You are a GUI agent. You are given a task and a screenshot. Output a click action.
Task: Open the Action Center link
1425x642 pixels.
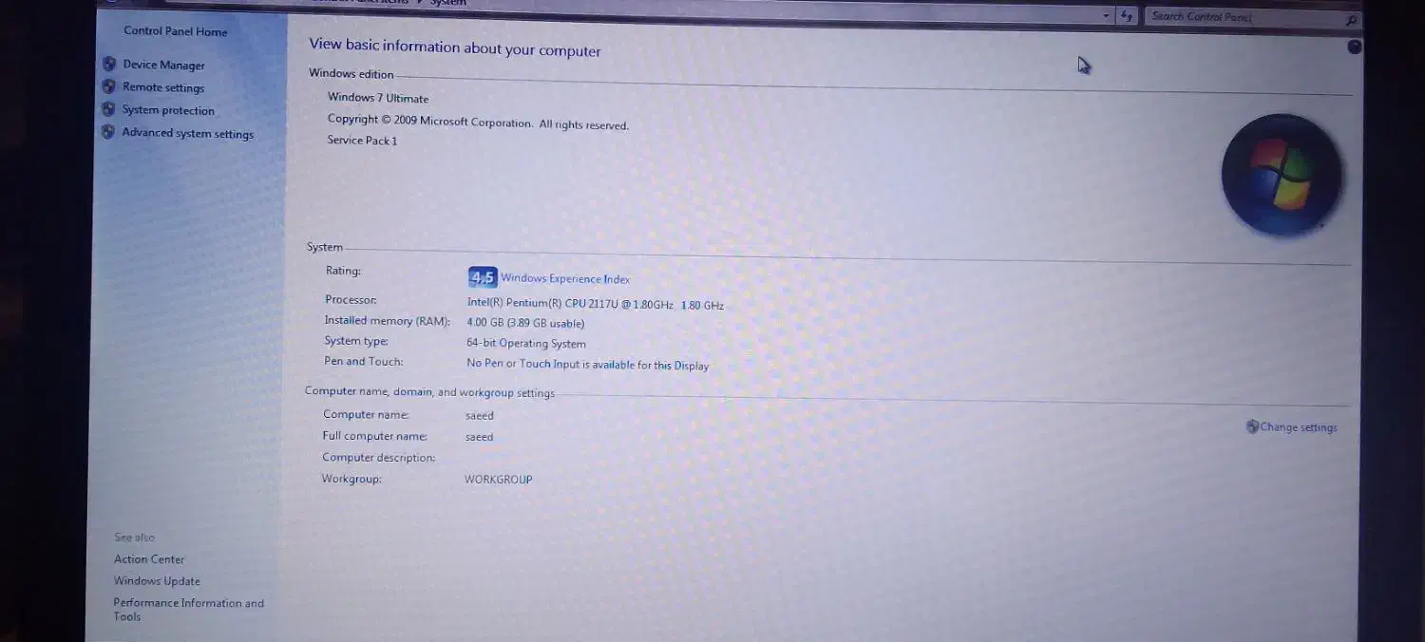click(149, 559)
